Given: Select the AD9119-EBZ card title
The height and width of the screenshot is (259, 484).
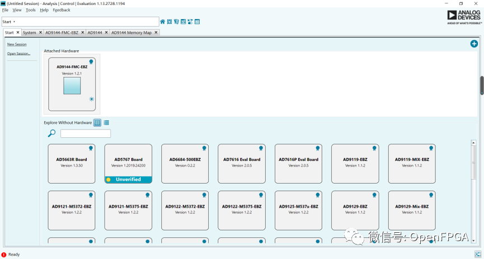Looking at the screenshot, I should (355, 160).
